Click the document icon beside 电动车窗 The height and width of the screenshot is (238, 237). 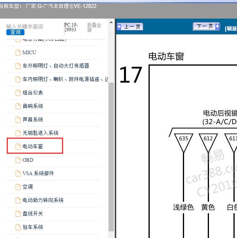tap(18, 146)
